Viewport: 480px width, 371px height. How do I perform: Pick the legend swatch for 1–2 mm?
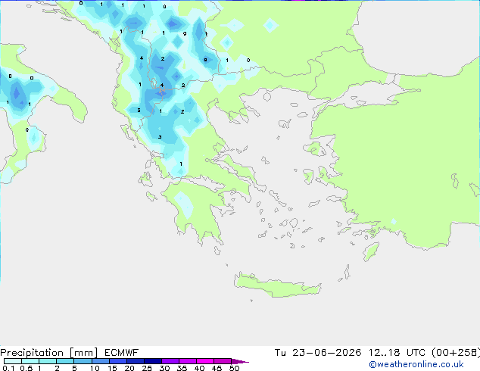click(48, 361)
